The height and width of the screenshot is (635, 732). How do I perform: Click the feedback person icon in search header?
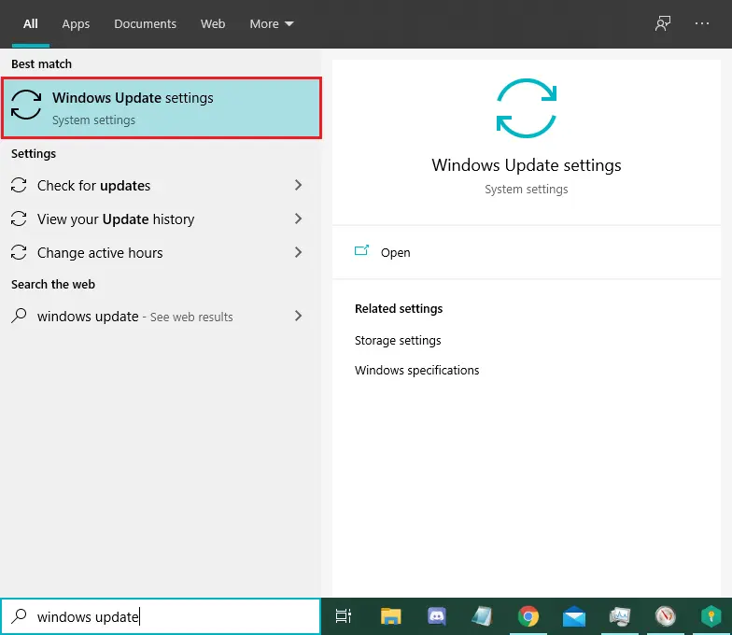(x=663, y=23)
